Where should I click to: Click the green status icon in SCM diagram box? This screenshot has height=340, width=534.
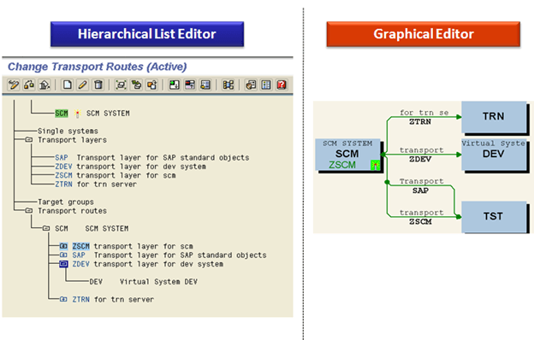click(375, 165)
